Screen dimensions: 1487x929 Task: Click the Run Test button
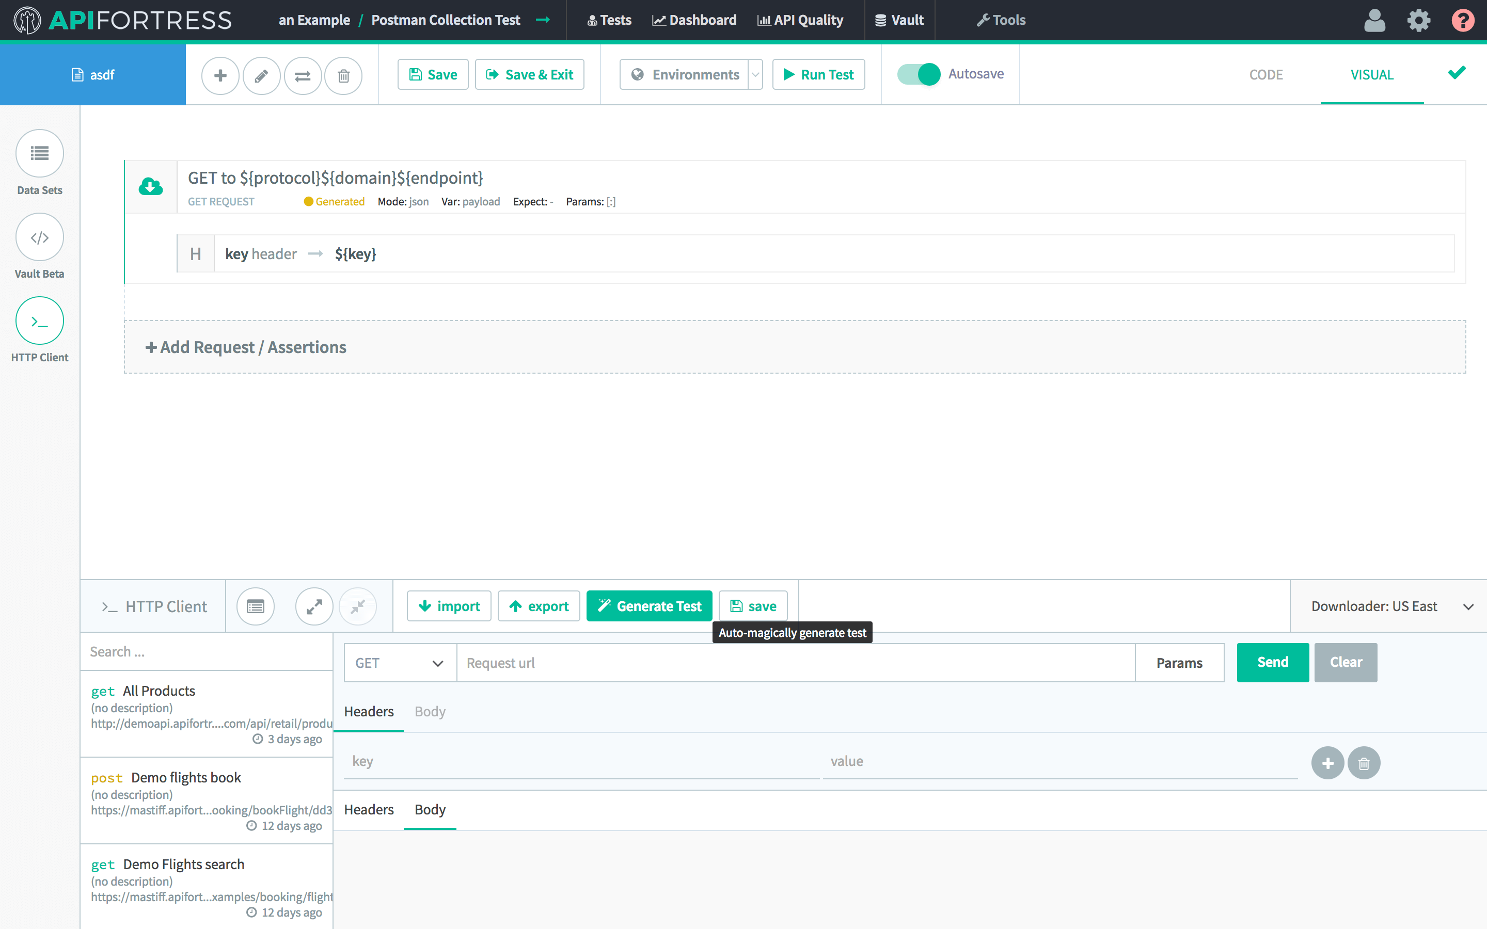click(x=818, y=74)
